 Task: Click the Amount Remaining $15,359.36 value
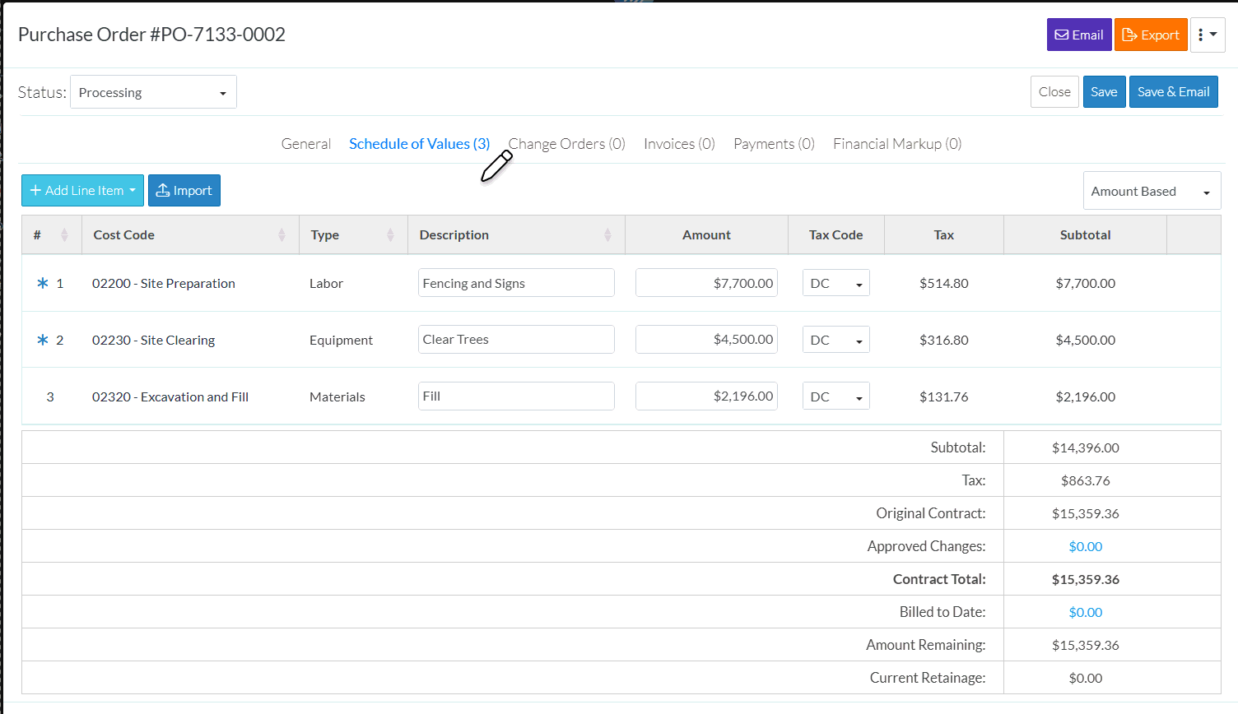(x=1085, y=645)
